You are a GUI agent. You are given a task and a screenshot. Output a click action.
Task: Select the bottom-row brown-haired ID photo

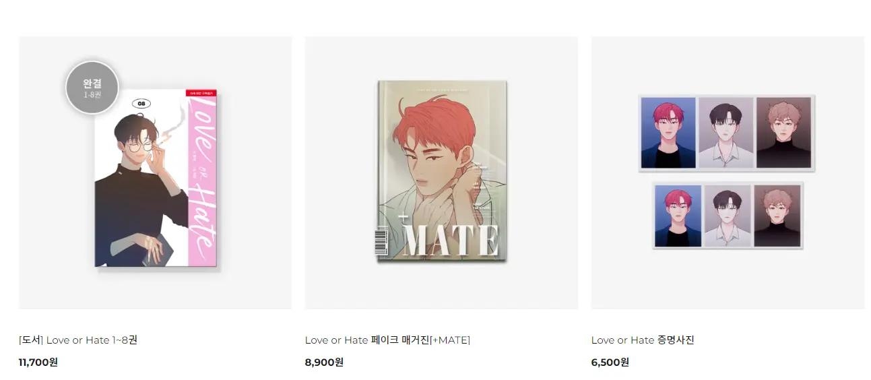[777, 216]
